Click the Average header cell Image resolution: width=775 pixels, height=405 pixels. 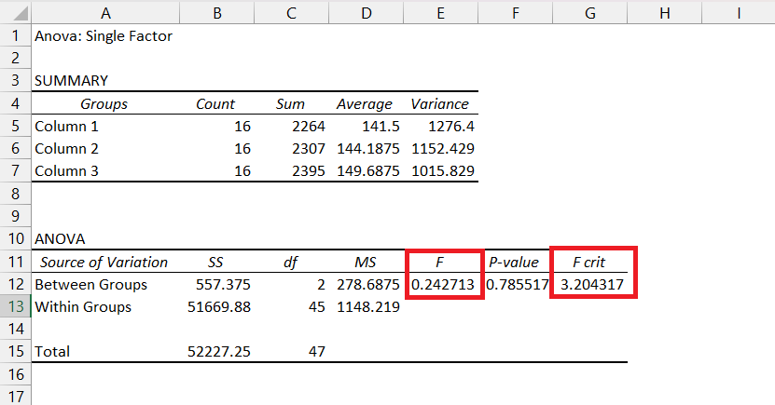[365, 103]
